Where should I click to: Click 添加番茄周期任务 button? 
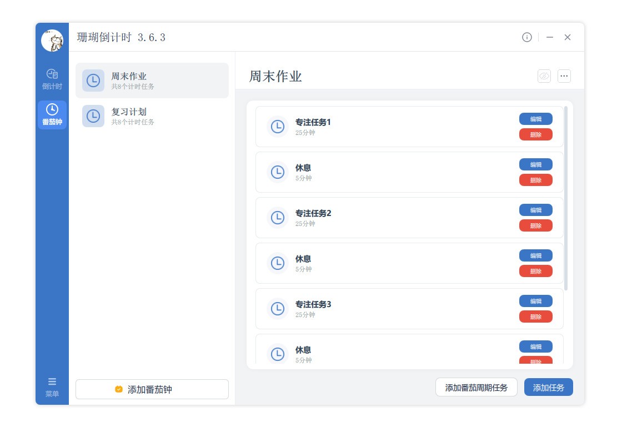tap(476, 387)
